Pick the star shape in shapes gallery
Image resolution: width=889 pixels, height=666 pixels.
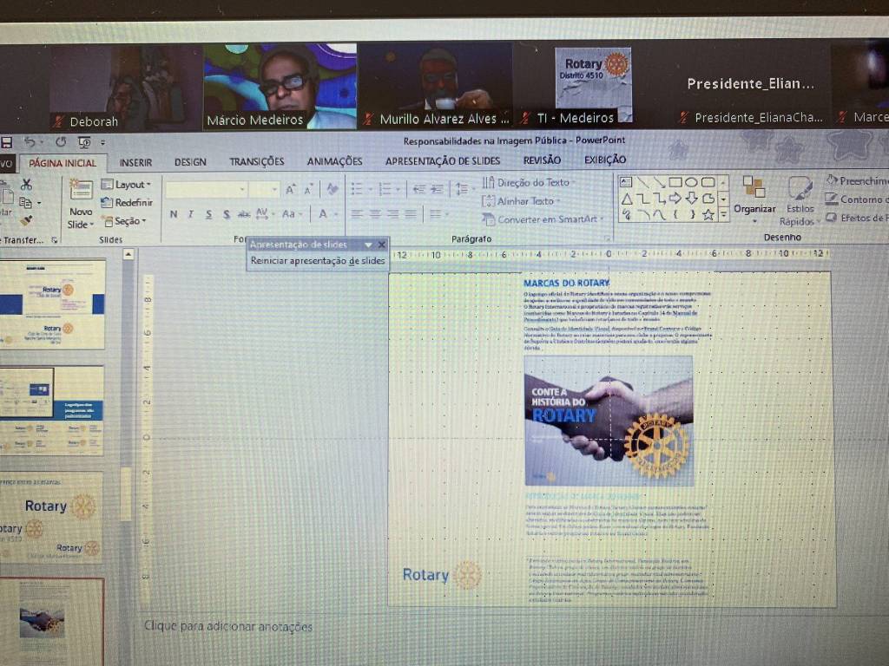[x=708, y=214]
